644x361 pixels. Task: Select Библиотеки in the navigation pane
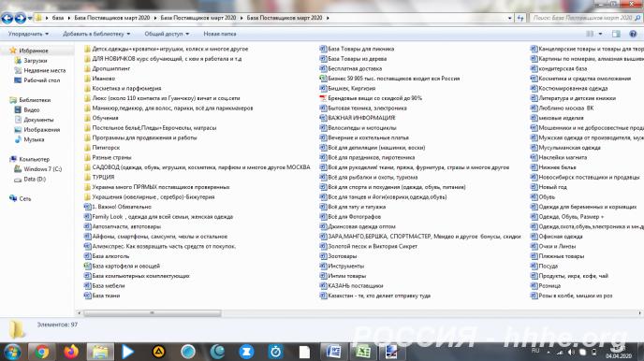35,100
